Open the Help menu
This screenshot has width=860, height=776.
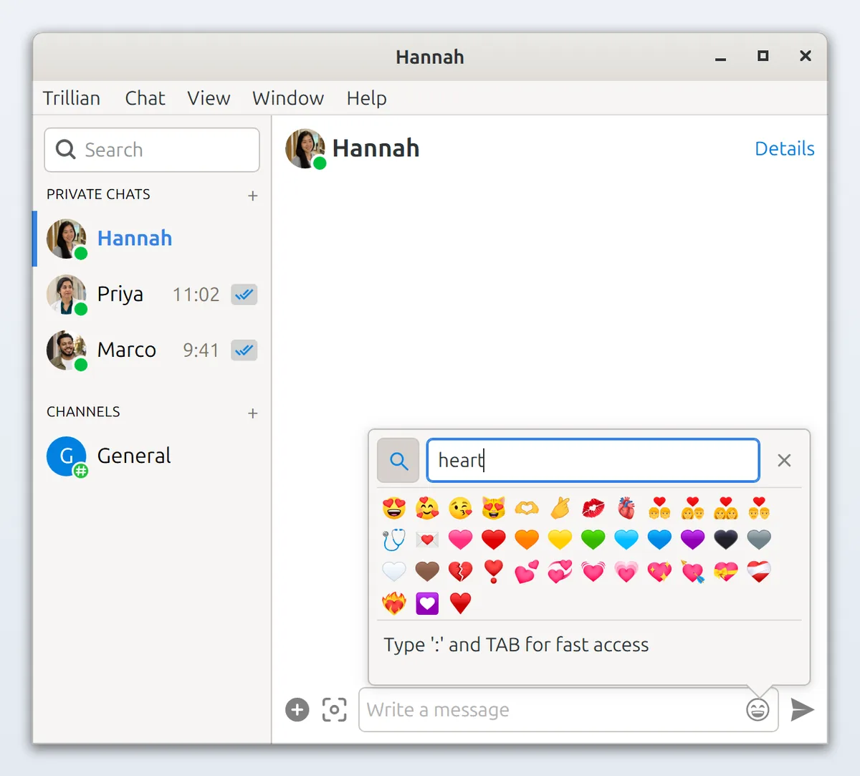click(367, 98)
